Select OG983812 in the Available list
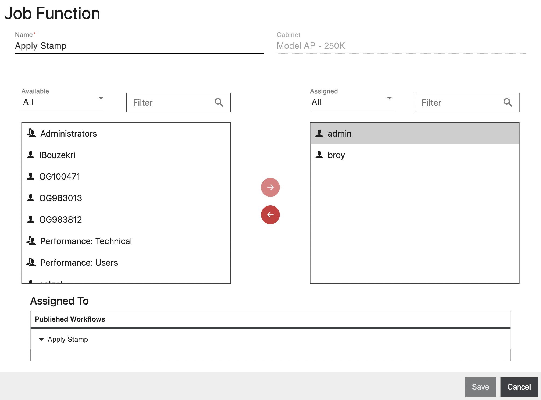The height and width of the screenshot is (400, 541). click(60, 220)
